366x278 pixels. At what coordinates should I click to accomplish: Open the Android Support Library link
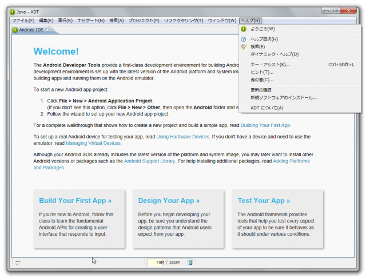[x=149, y=161]
